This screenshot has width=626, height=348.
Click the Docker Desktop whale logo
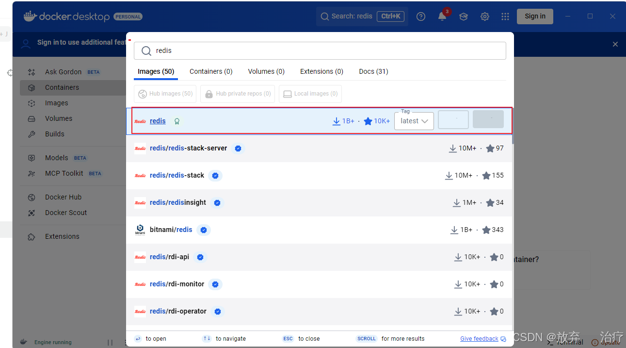(30, 16)
